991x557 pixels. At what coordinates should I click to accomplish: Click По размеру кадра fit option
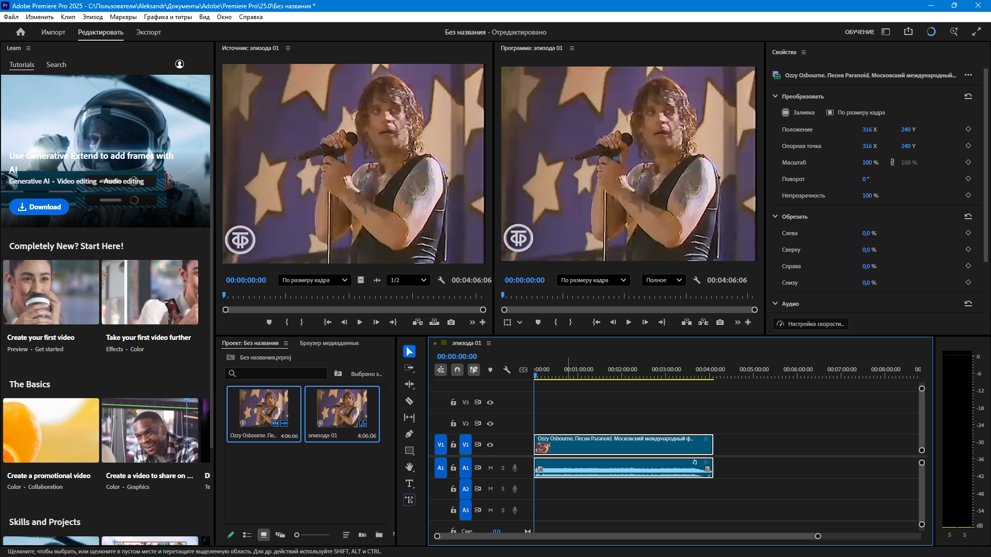pyautogui.click(x=856, y=112)
